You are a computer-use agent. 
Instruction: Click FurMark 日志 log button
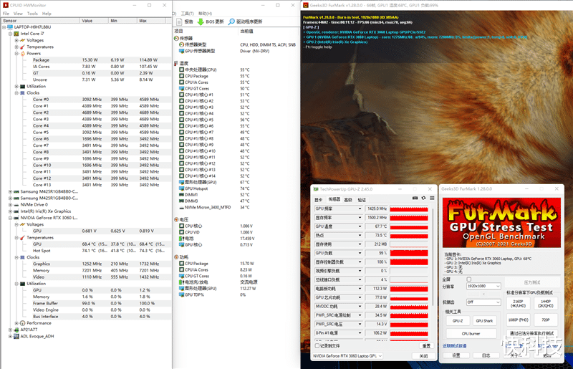[x=486, y=355]
